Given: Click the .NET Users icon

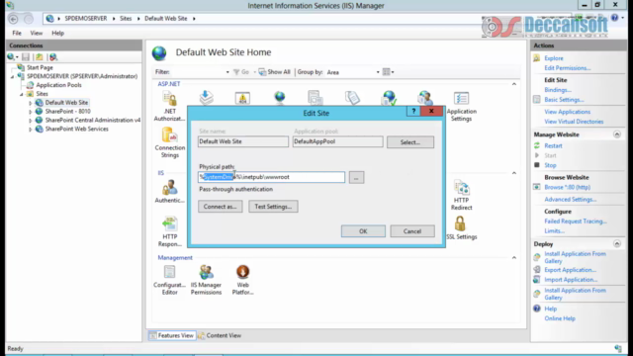Looking at the screenshot, I should point(425,98).
